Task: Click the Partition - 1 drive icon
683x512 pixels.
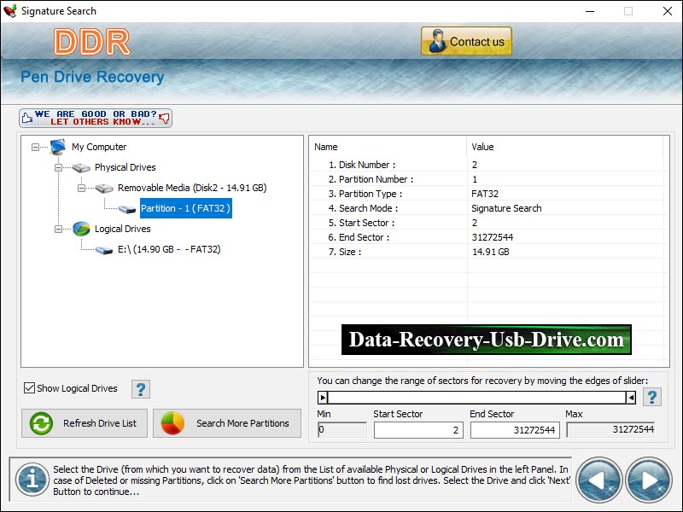Action: [x=127, y=209]
